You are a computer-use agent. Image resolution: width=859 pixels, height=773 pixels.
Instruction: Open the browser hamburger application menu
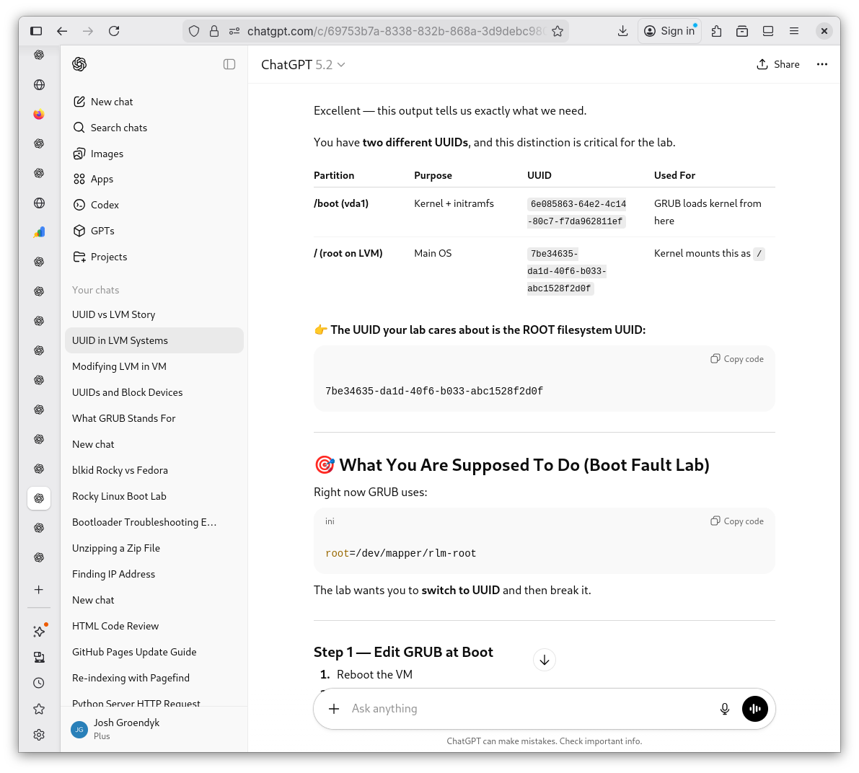point(794,31)
